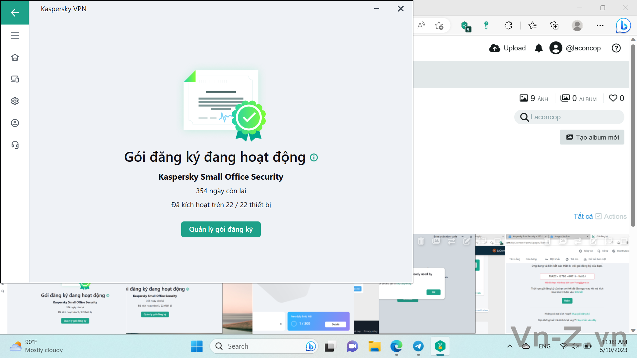Open Edge profile avatar
Viewport: 637px width, 358px height.
577,26
